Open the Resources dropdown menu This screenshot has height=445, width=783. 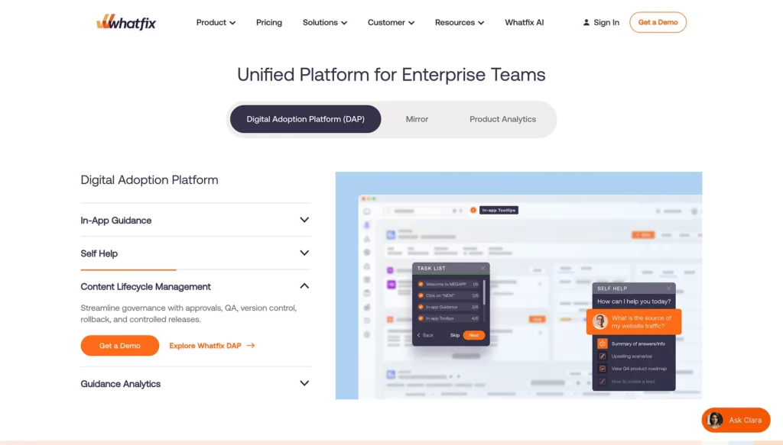[x=460, y=22]
